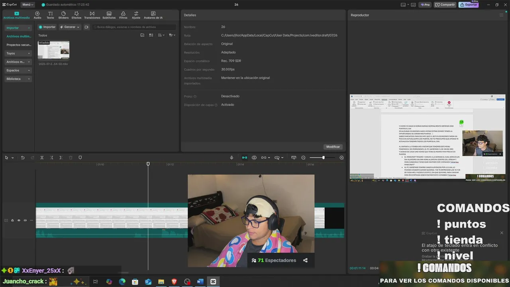The image size is (510, 287).
Task: Open the Menú dropdown
Action: click(x=27, y=5)
